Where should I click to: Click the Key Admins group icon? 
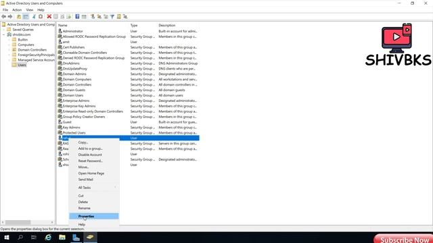click(x=60, y=128)
